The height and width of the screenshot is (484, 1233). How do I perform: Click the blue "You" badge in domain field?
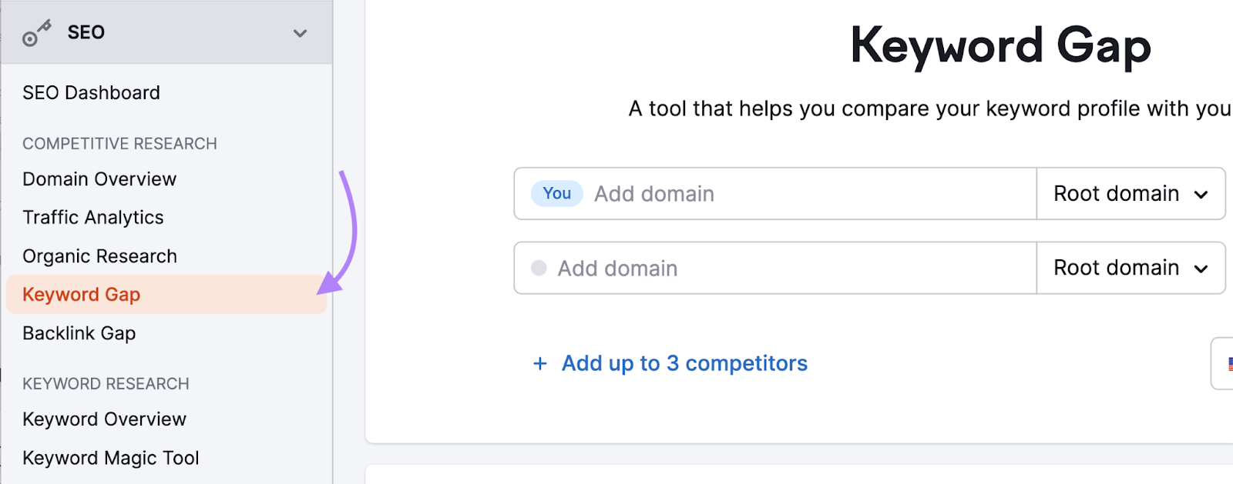tap(556, 193)
